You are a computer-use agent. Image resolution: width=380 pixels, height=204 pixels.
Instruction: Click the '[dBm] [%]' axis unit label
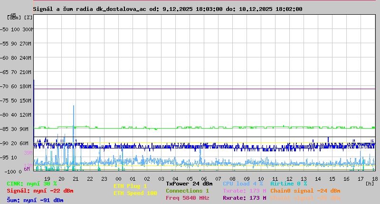19,18
